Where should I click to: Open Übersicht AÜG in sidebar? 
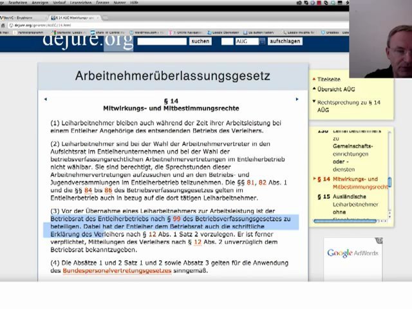[336, 89]
